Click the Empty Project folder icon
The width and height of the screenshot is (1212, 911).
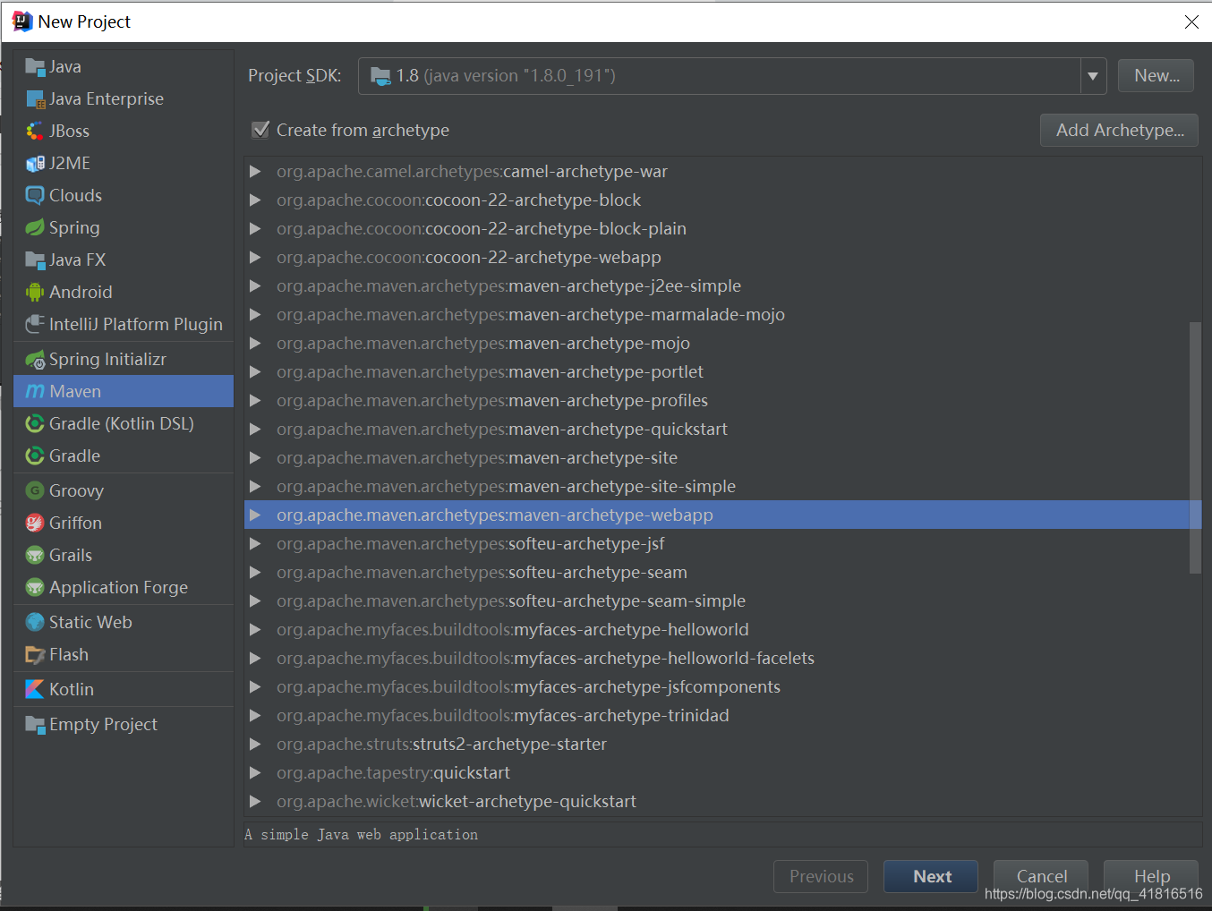tap(35, 724)
